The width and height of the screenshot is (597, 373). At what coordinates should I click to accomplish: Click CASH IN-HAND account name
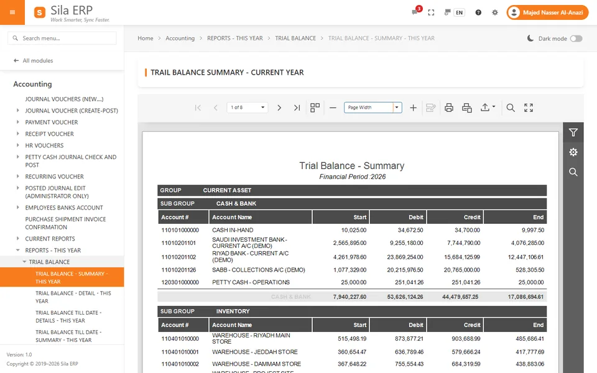(x=233, y=230)
